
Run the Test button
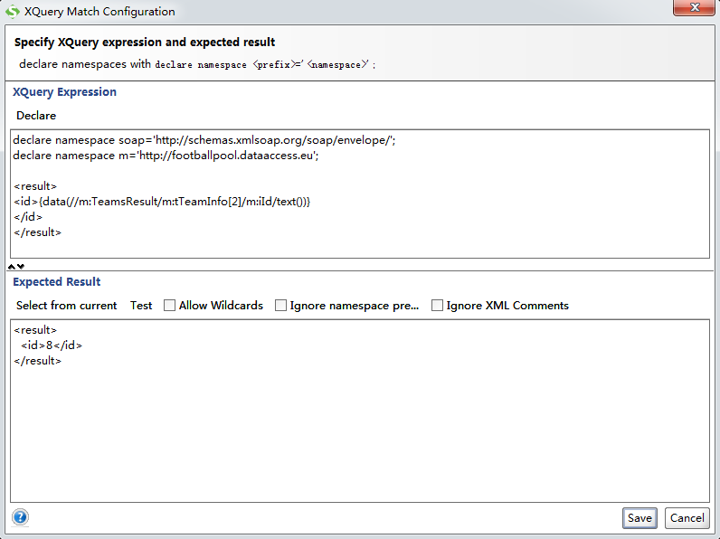click(x=141, y=306)
